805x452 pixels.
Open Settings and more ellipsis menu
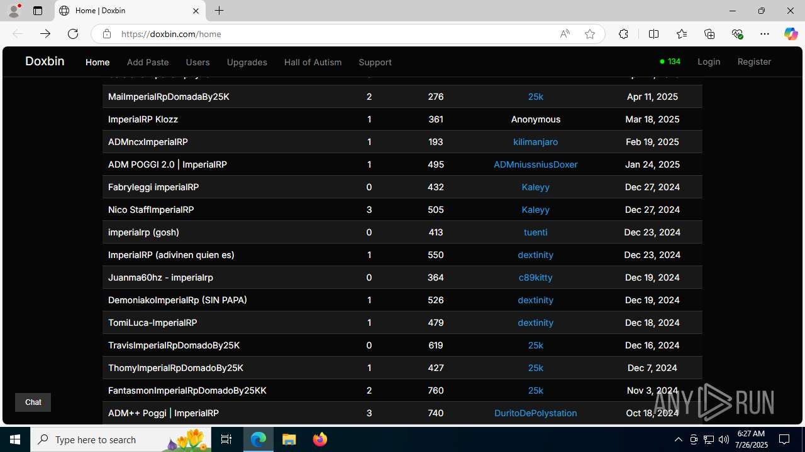[765, 34]
